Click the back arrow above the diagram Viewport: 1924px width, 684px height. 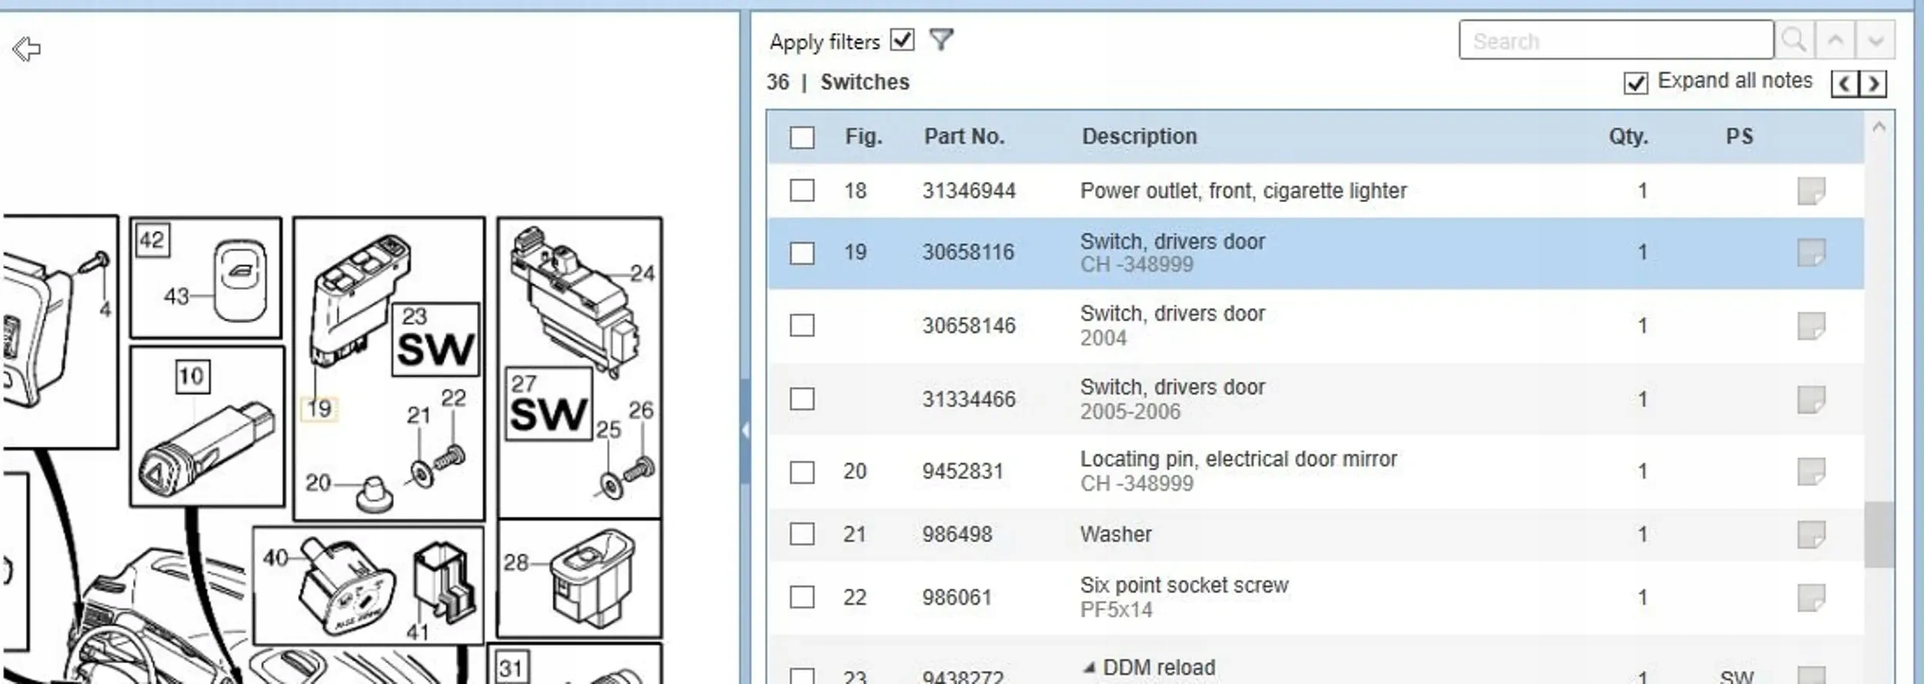(27, 49)
